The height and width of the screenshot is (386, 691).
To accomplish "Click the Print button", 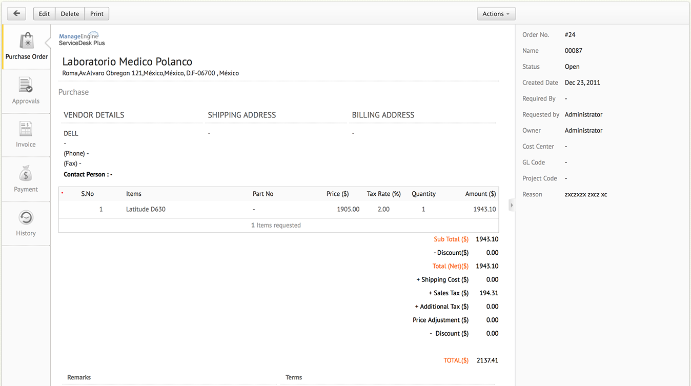I will tap(96, 13).
